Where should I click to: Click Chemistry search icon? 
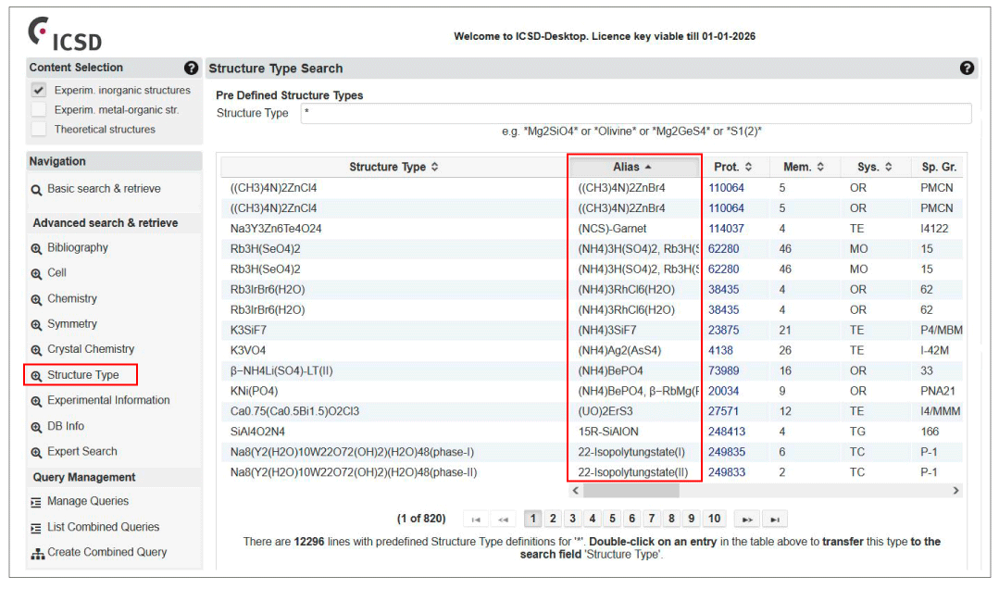(36, 300)
